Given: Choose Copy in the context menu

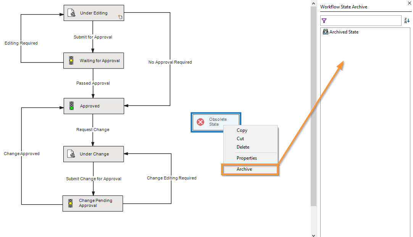Looking at the screenshot, I should point(242,130).
